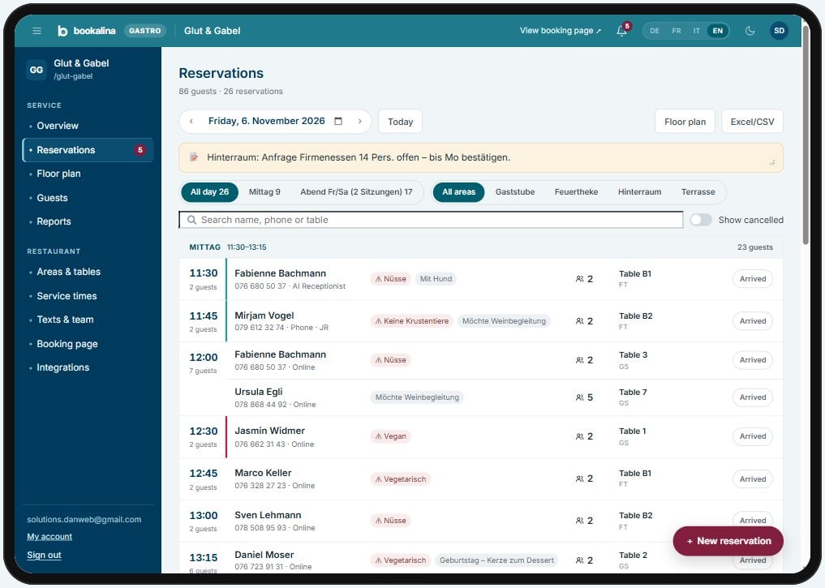
Task: Open Texts & team in sidebar
Action: [x=88, y=320]
